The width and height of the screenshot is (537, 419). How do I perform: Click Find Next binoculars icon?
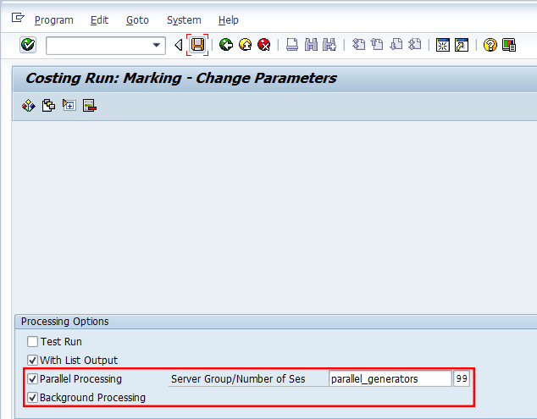click(329, 45)
